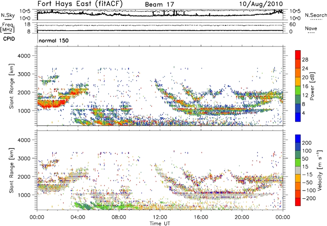327x226 pixels.
Task: Click the '50' tick on Velocity colorbar
Action: (x=305, y=159)
